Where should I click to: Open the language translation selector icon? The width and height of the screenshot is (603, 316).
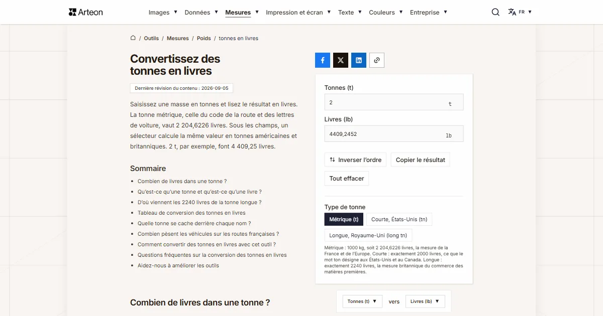tap(512, 12)
